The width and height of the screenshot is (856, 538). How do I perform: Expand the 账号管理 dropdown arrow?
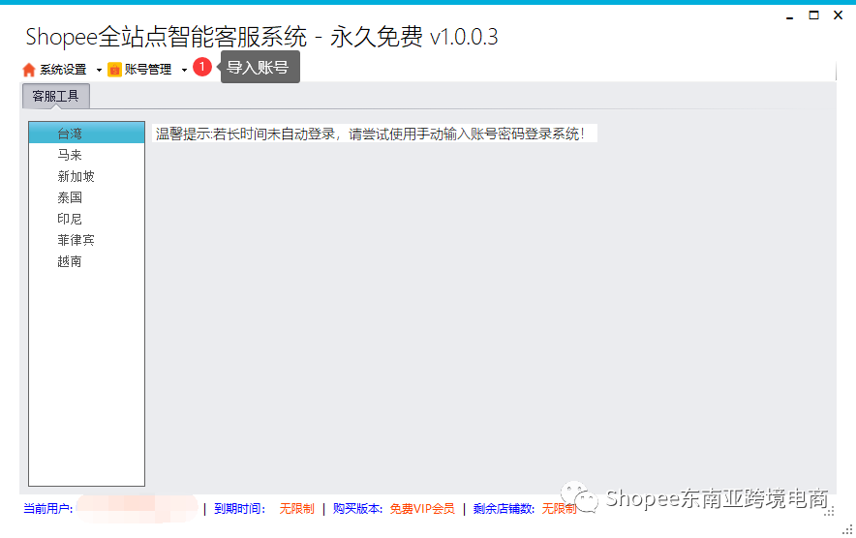(184, 71)
